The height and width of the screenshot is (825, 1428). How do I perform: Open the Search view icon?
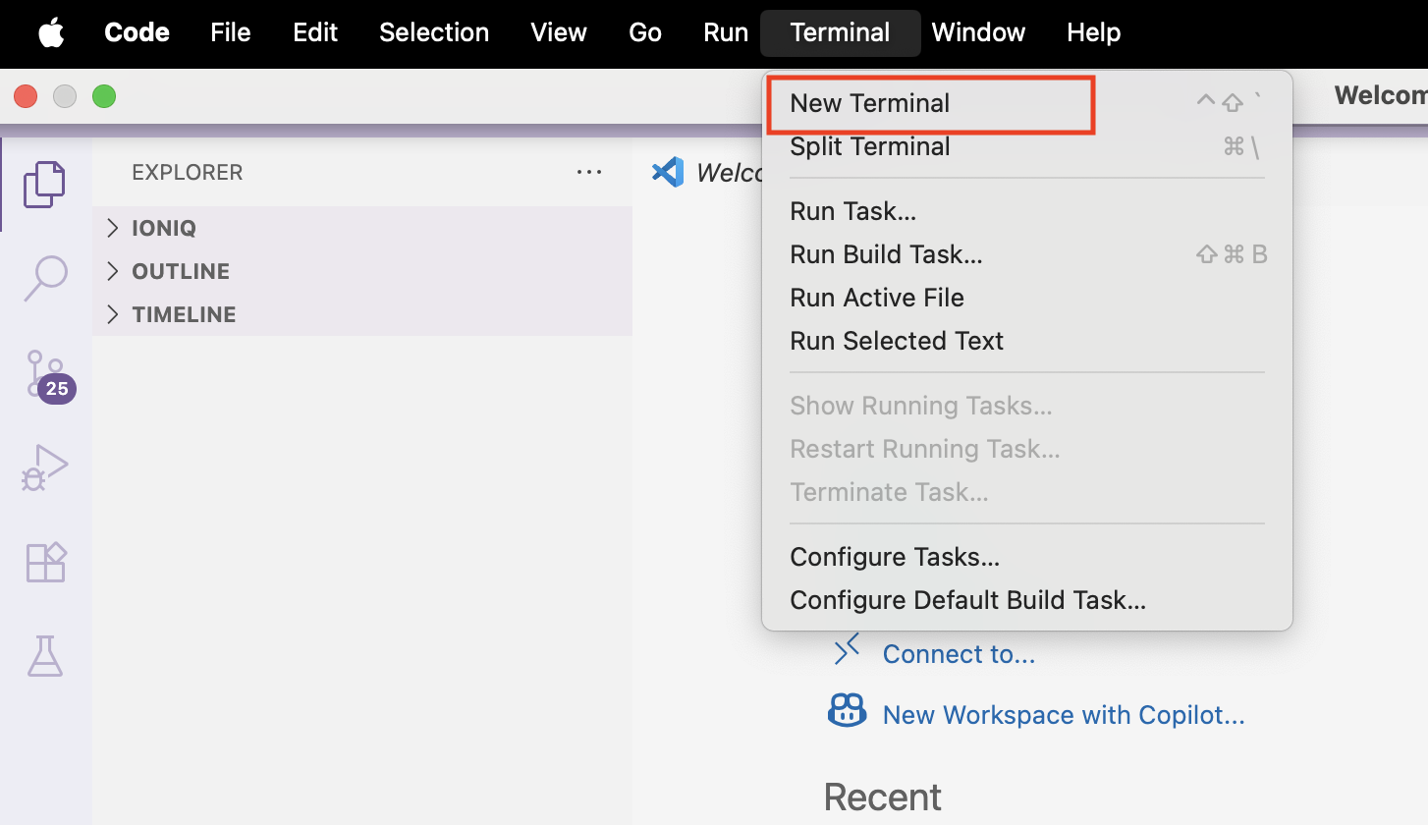point(45,279)
